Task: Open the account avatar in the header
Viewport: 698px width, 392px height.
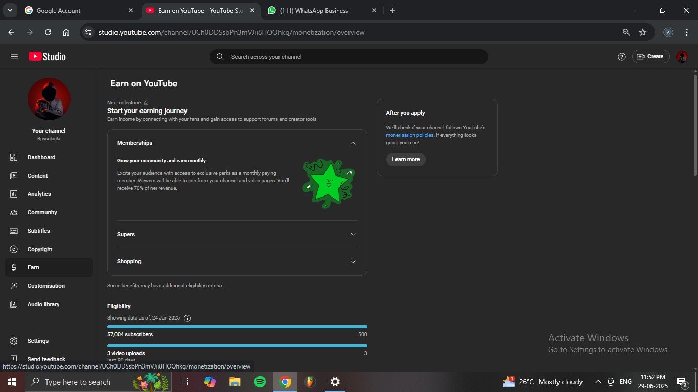Action: click(x=682, y=57)
